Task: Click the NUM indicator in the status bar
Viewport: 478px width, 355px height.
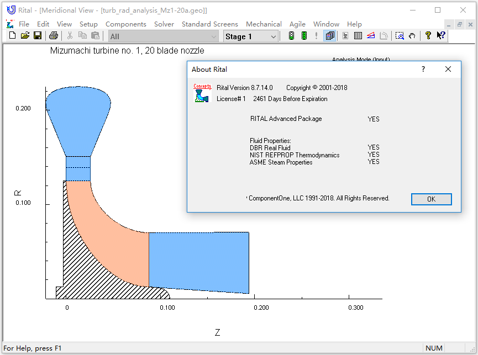Action: [433, 348]
